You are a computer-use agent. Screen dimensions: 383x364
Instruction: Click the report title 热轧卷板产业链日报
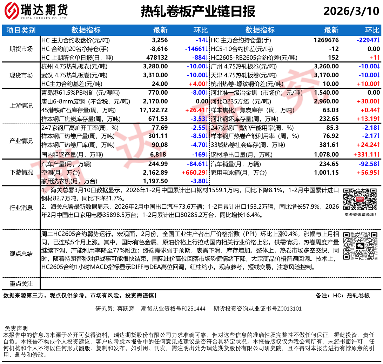[198, 12]
